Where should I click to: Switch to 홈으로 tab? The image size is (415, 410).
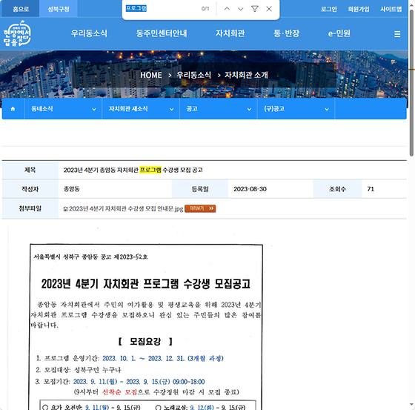click(21, 9)
